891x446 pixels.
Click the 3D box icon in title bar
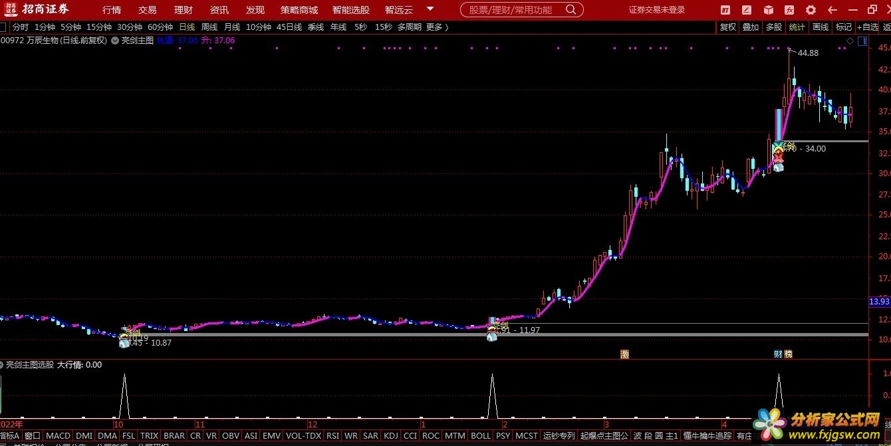coord(768,10)
